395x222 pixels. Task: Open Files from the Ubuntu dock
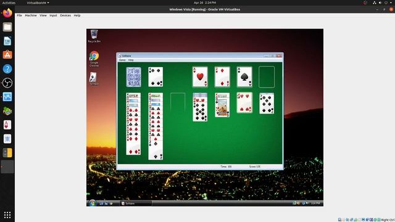7,27
